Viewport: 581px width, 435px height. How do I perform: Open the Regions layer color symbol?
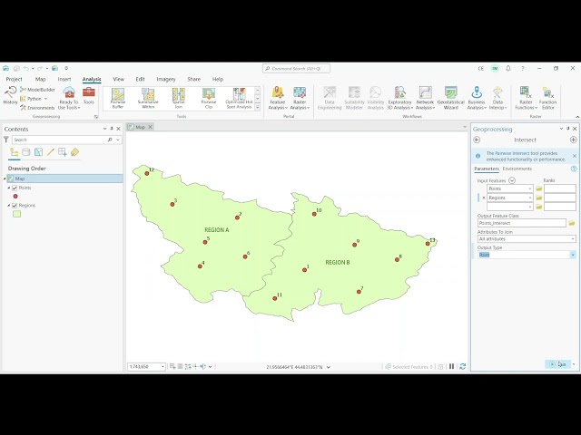16,214
